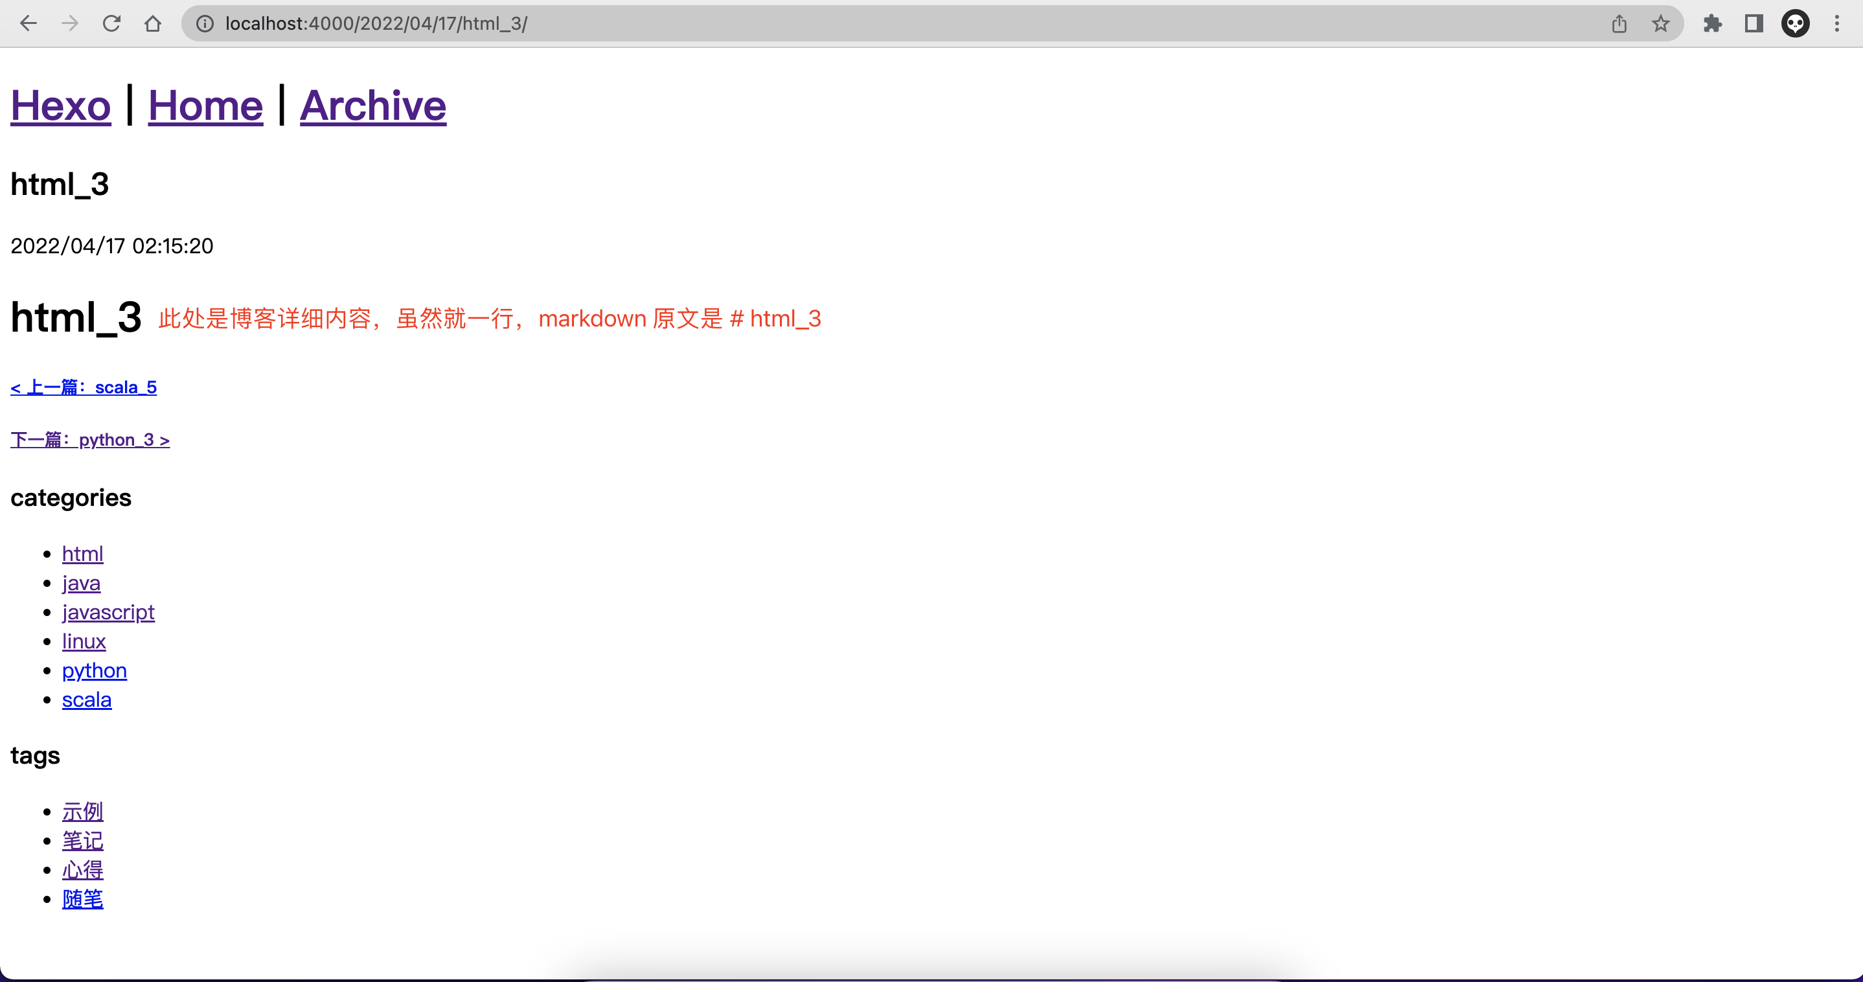The image size is (1863, 982).
Task: Click the extensions puzzle icon
Action: [x=1712, y=23]
